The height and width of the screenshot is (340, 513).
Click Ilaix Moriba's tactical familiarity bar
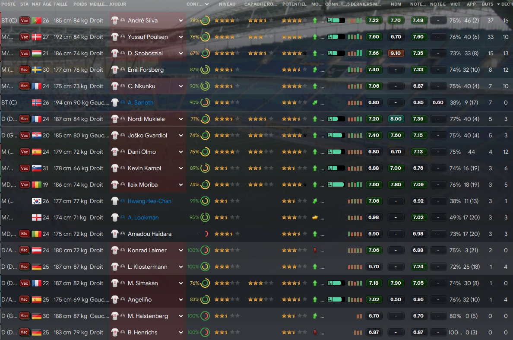pyautogui.click(x=336, y=184)
